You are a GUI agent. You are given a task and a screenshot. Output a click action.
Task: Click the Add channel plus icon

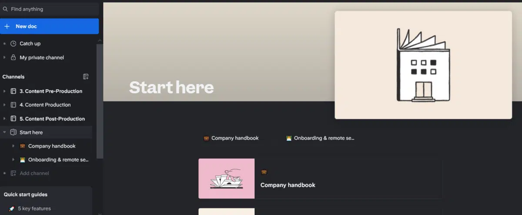point(13,173)
